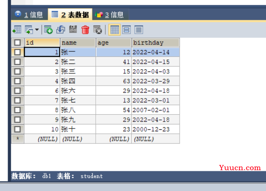
Task: Click the db1 database name in status bar
Action: pyautogui.click(x=47, y=176)
